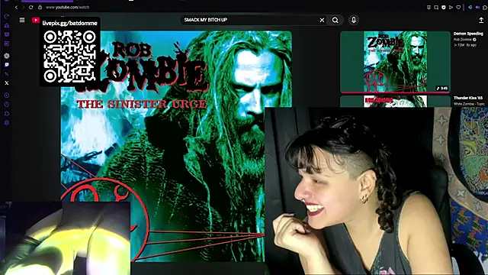Open the Rob Zombie channel name link

click(x=463, y=40)
